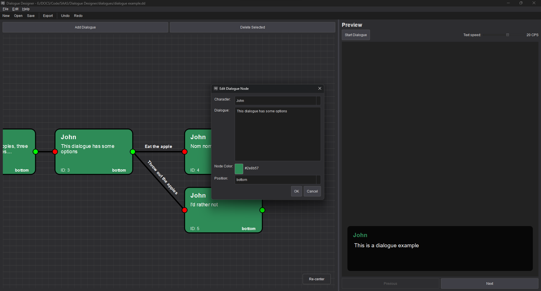The width and height of the screenshot is (541, 291).
Task: Open the Position dropdown showing bottom
Action: click(318, 180)
